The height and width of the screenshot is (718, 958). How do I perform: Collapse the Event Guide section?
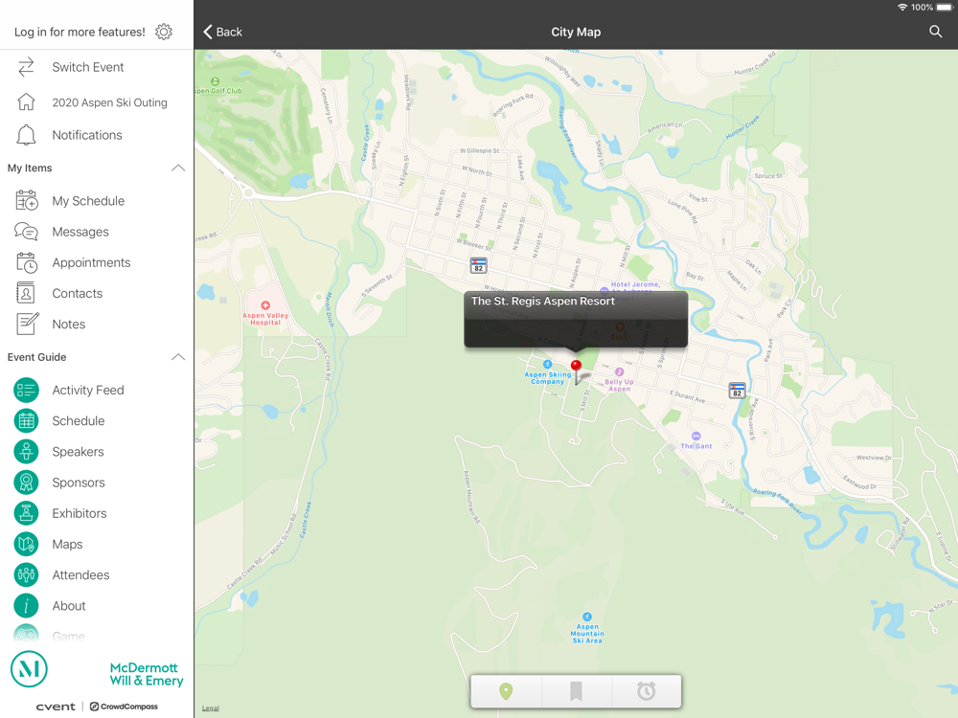(178, 357)
